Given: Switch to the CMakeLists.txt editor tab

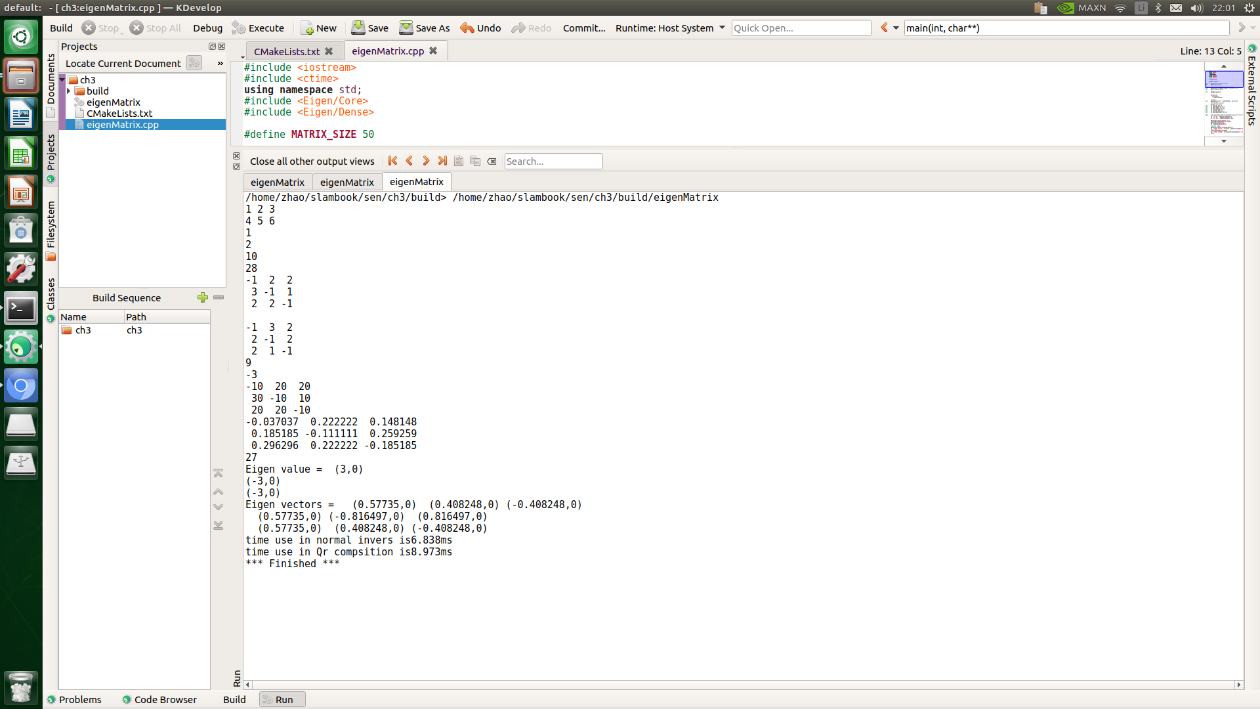Looking at the screenshot, I should coord(287,51).
